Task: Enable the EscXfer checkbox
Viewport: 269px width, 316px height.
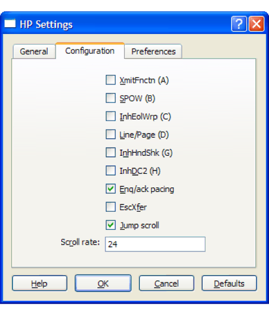Action: (x=110, y=207)
